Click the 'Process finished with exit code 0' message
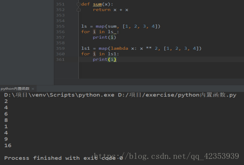 click(63, 158)
